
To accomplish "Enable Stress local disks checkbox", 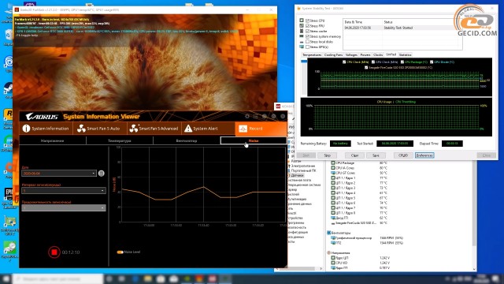I will (x=308, y=42).
